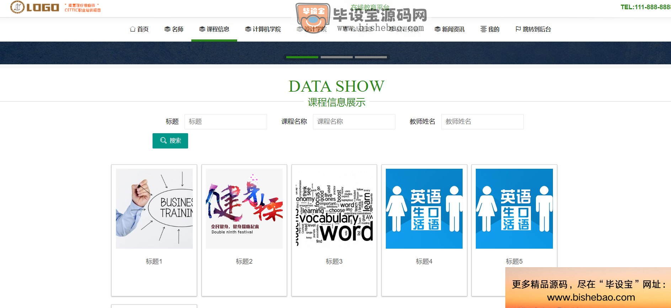The image size is (671, 308).
Task: Click the TEL:111-888-888 phone text
Action: click(x=646, y=7)
